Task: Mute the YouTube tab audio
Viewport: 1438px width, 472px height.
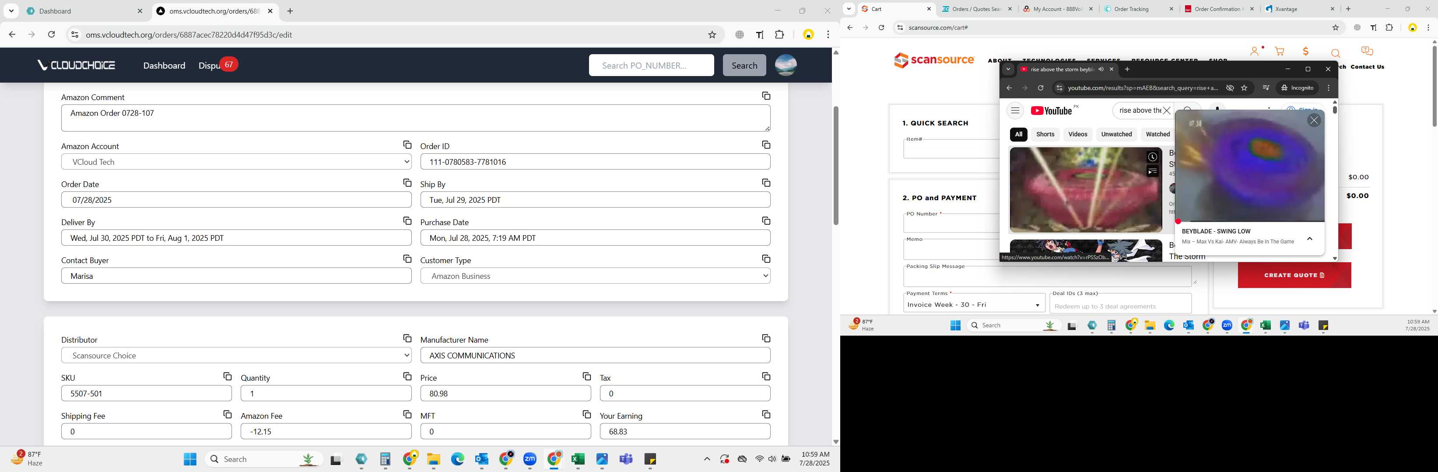Action: click(x=1101, y=69)
